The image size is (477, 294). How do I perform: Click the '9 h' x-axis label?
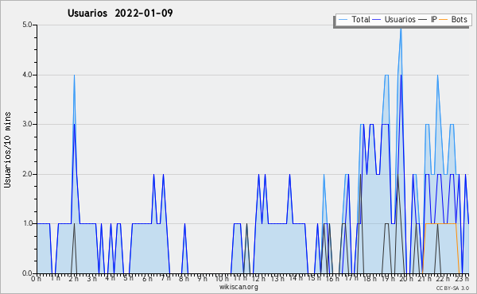click(202, 278)
